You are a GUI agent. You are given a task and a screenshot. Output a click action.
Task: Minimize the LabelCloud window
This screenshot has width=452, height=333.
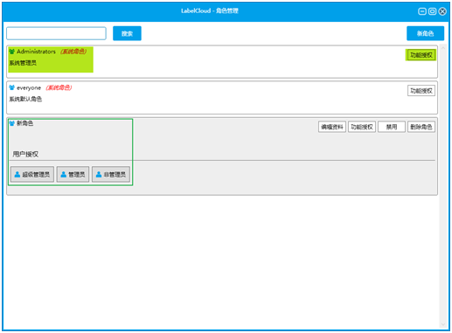(x=422, y=11)
